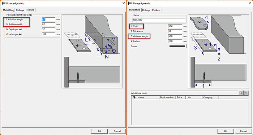Click the '4 Radius:' label
The width and height of the screenshot is (253, 135).
136,41
